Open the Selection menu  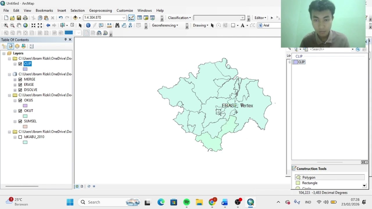pyautogui.click(x=77, y=10)
